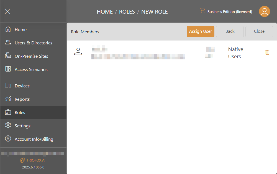Click the Access Scenarios layout icon

click(8, 69)
